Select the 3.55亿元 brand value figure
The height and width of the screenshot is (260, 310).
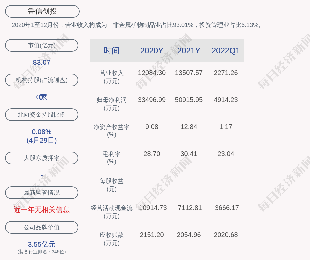click(x=42, y=244)
